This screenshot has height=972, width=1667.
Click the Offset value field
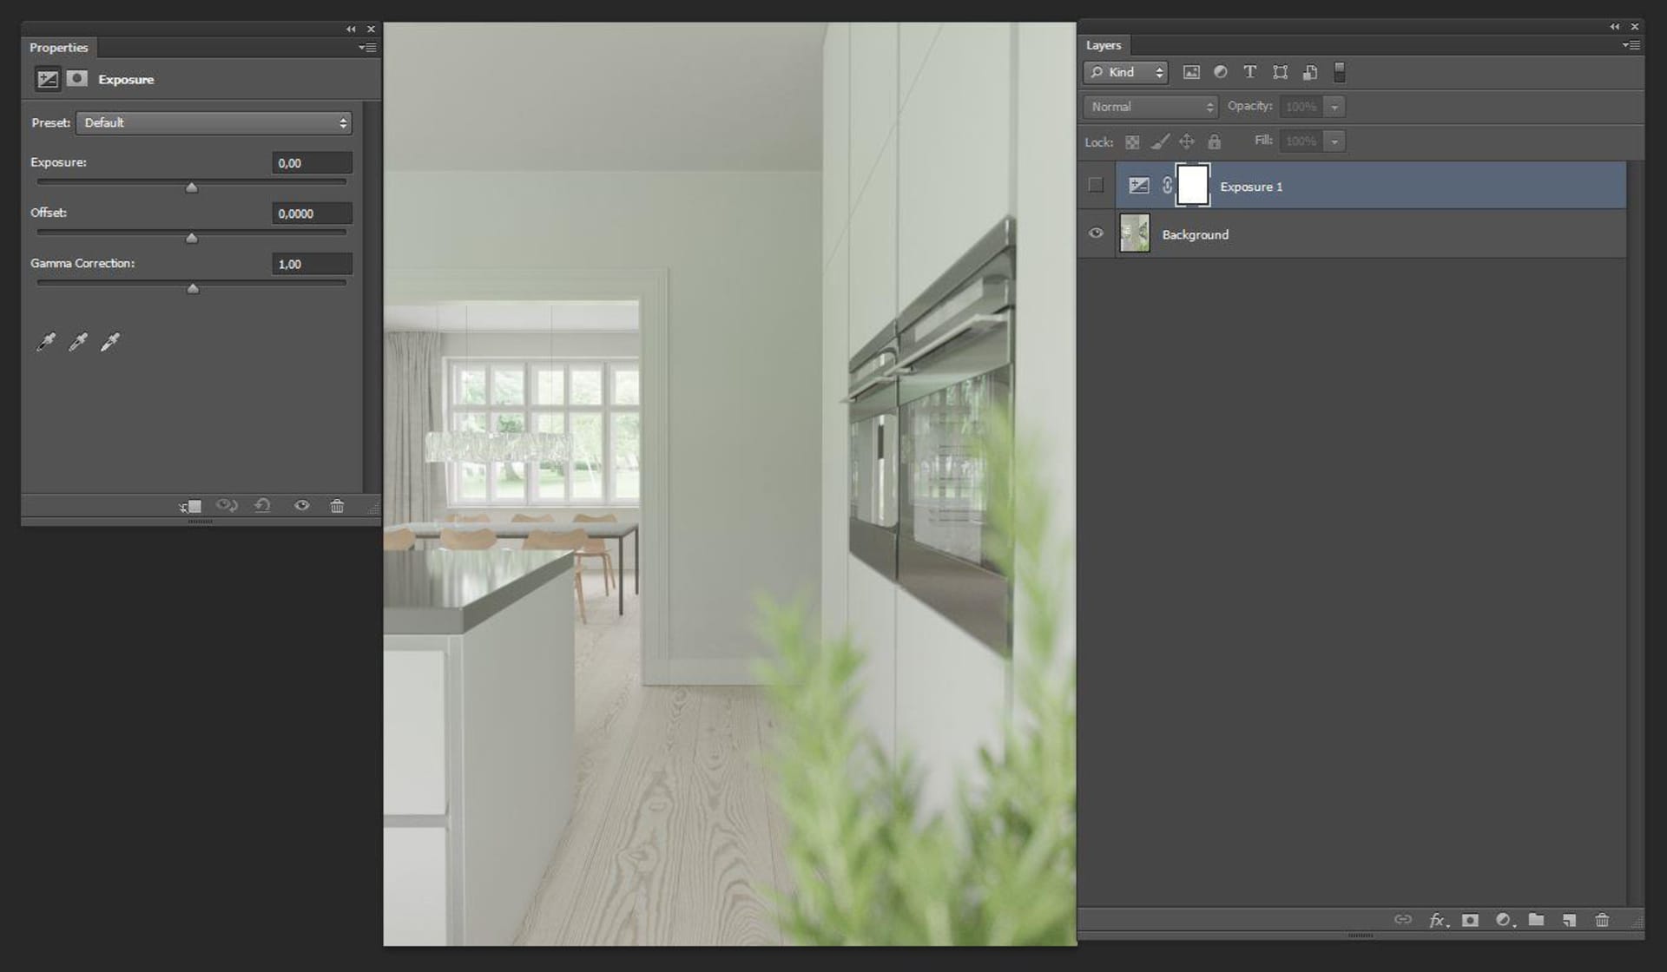312,213
